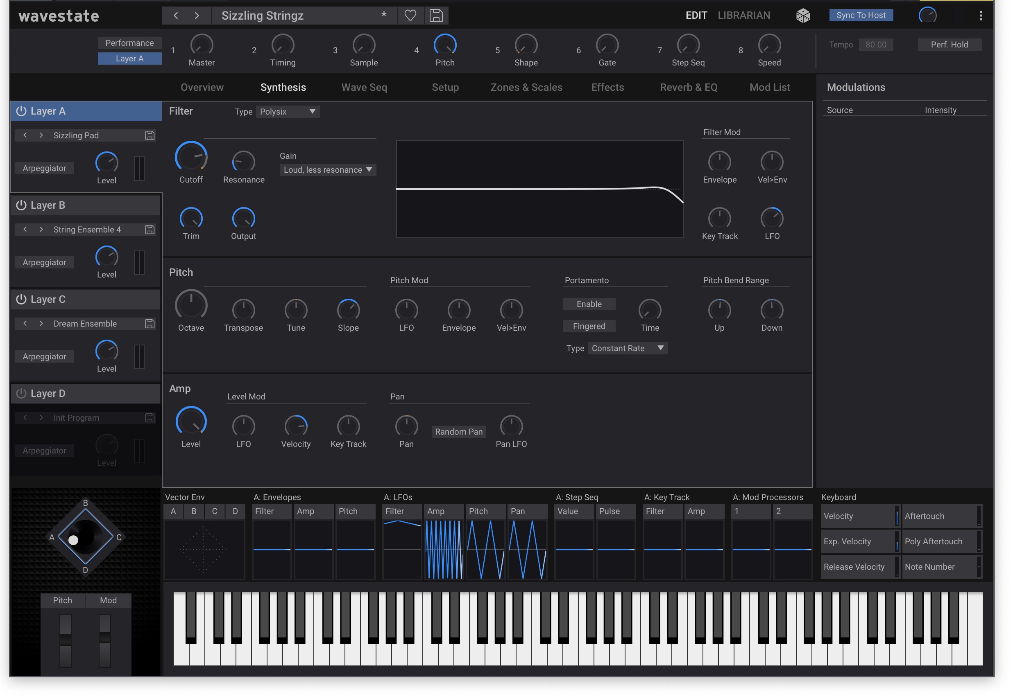The image size is (1013, 699).
Task: Toggle Portamento Enable button
Action: [x=589, y=304]
